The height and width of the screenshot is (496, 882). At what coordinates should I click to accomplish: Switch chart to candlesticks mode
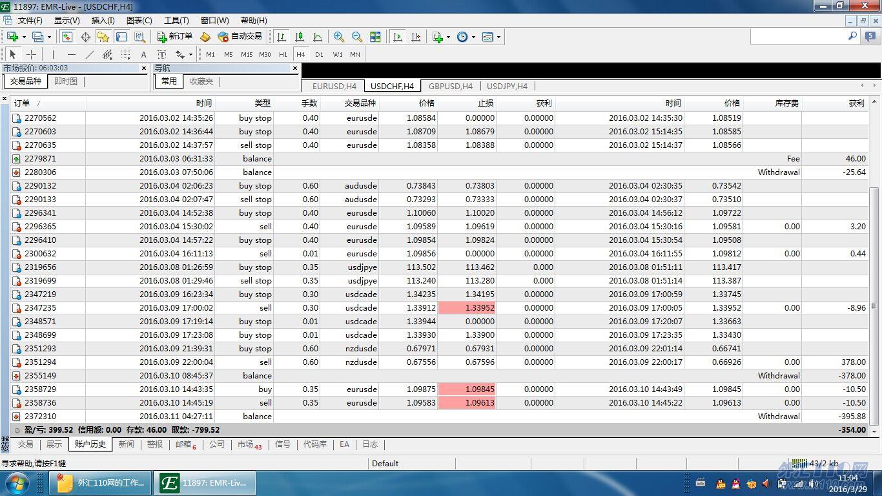pyautogui.click(x=299, y=37)
